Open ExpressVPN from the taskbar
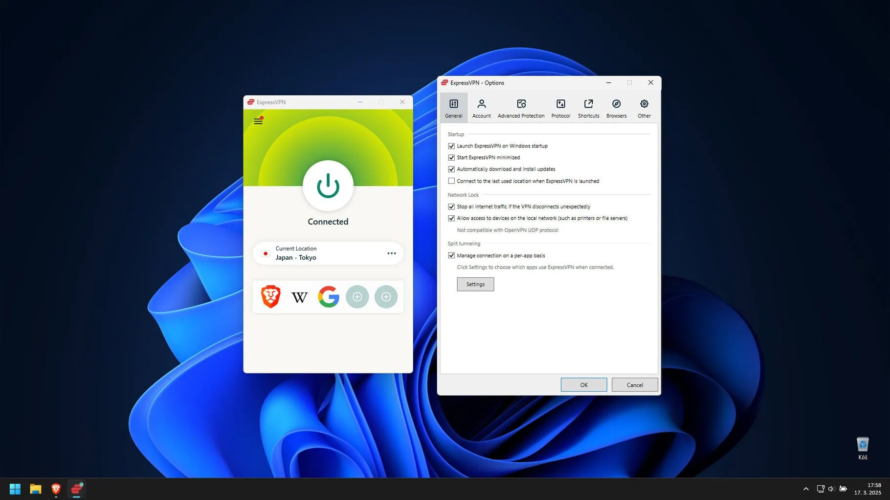The width and height of the screenshot is (890, 500). 77,489
